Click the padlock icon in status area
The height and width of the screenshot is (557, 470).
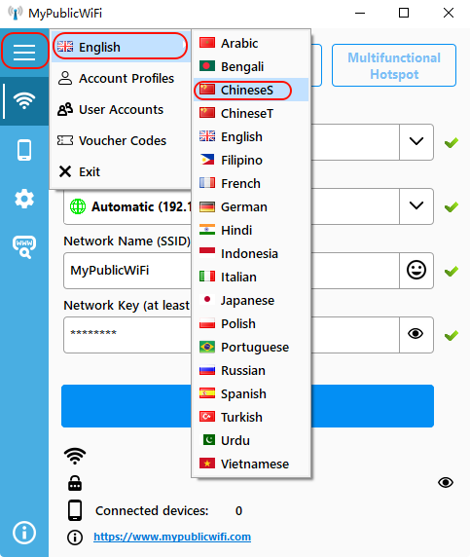[75, 483]
